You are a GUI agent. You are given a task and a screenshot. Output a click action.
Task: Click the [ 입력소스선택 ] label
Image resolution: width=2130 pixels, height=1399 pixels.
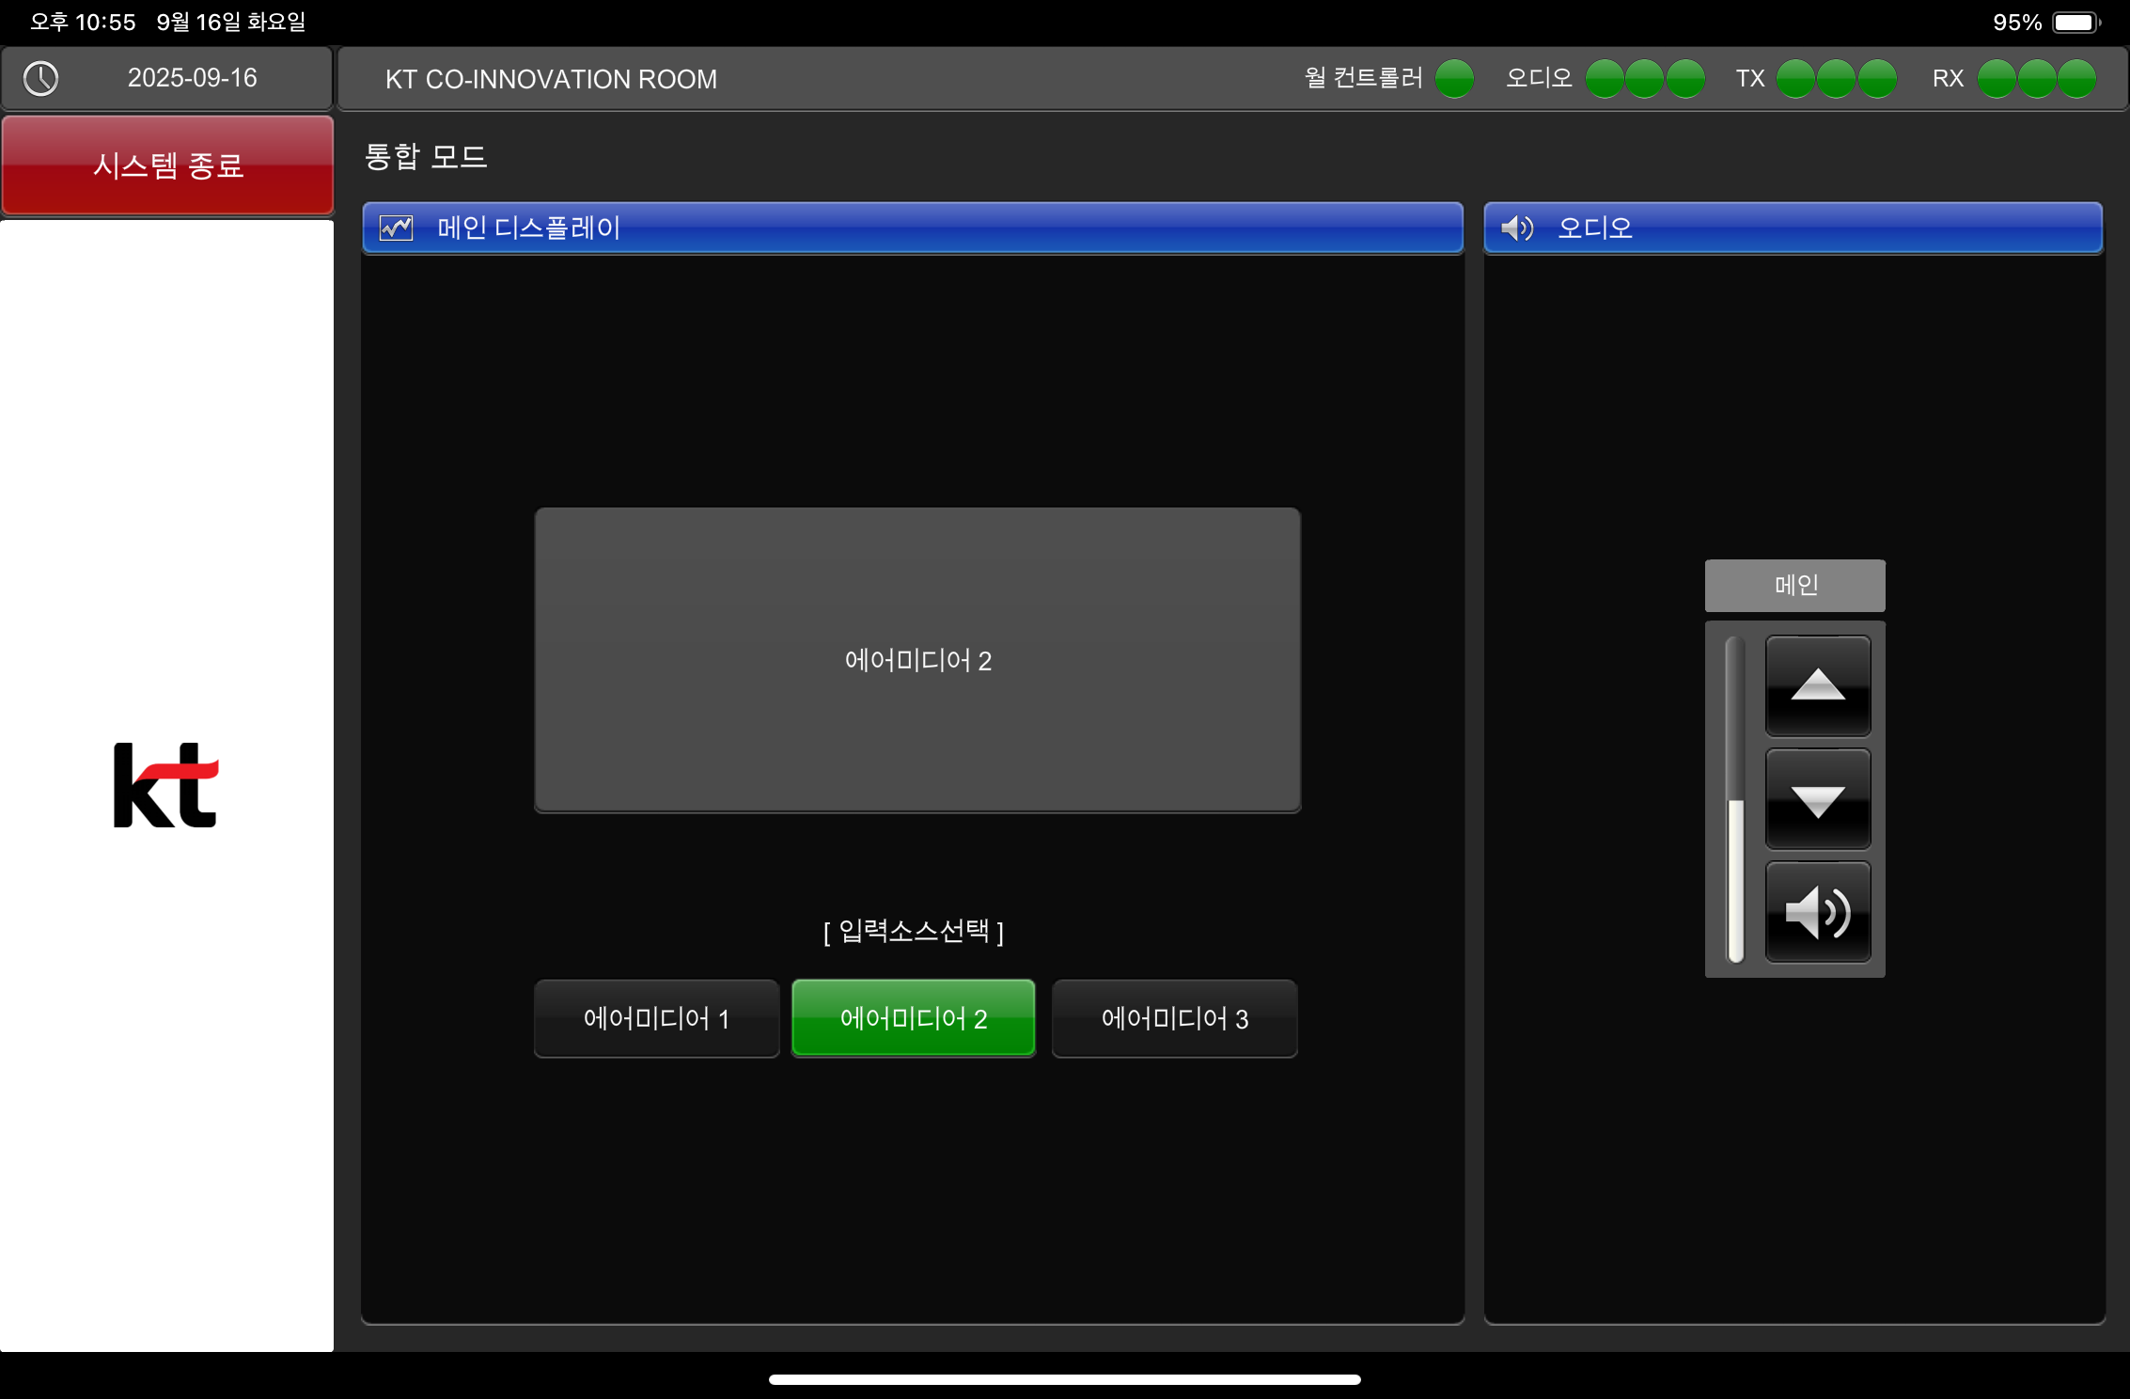(914, 932)
